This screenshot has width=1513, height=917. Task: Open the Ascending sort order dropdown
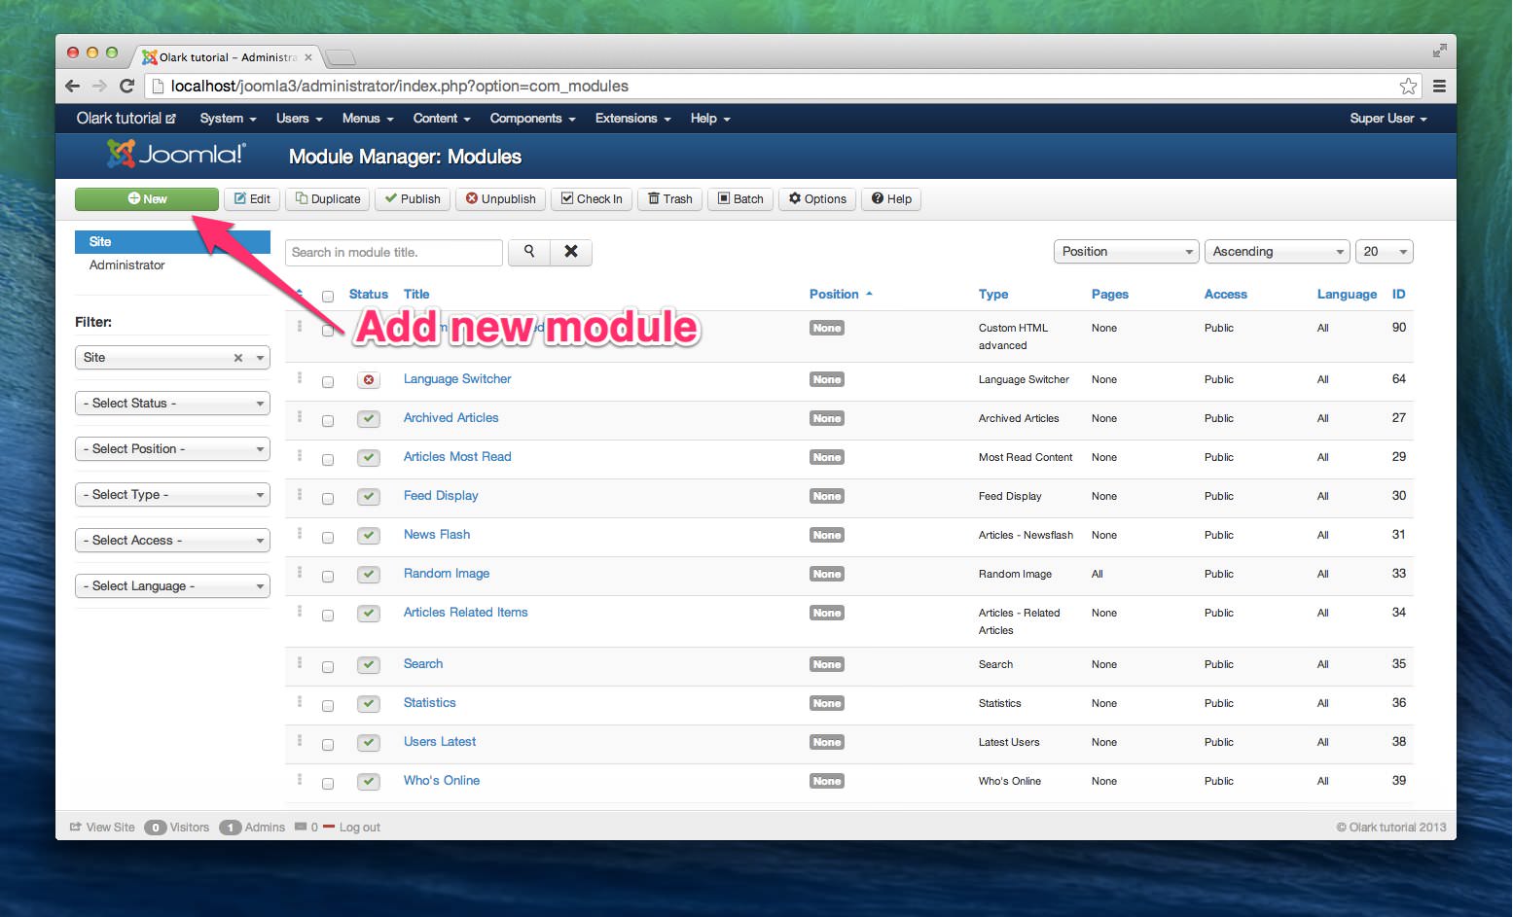(1277, 252)
